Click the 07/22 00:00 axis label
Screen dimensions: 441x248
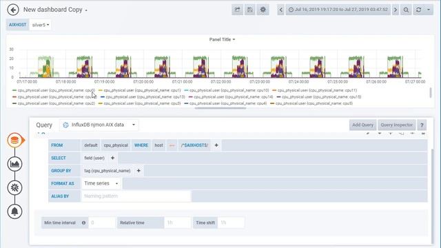[220, 81]
